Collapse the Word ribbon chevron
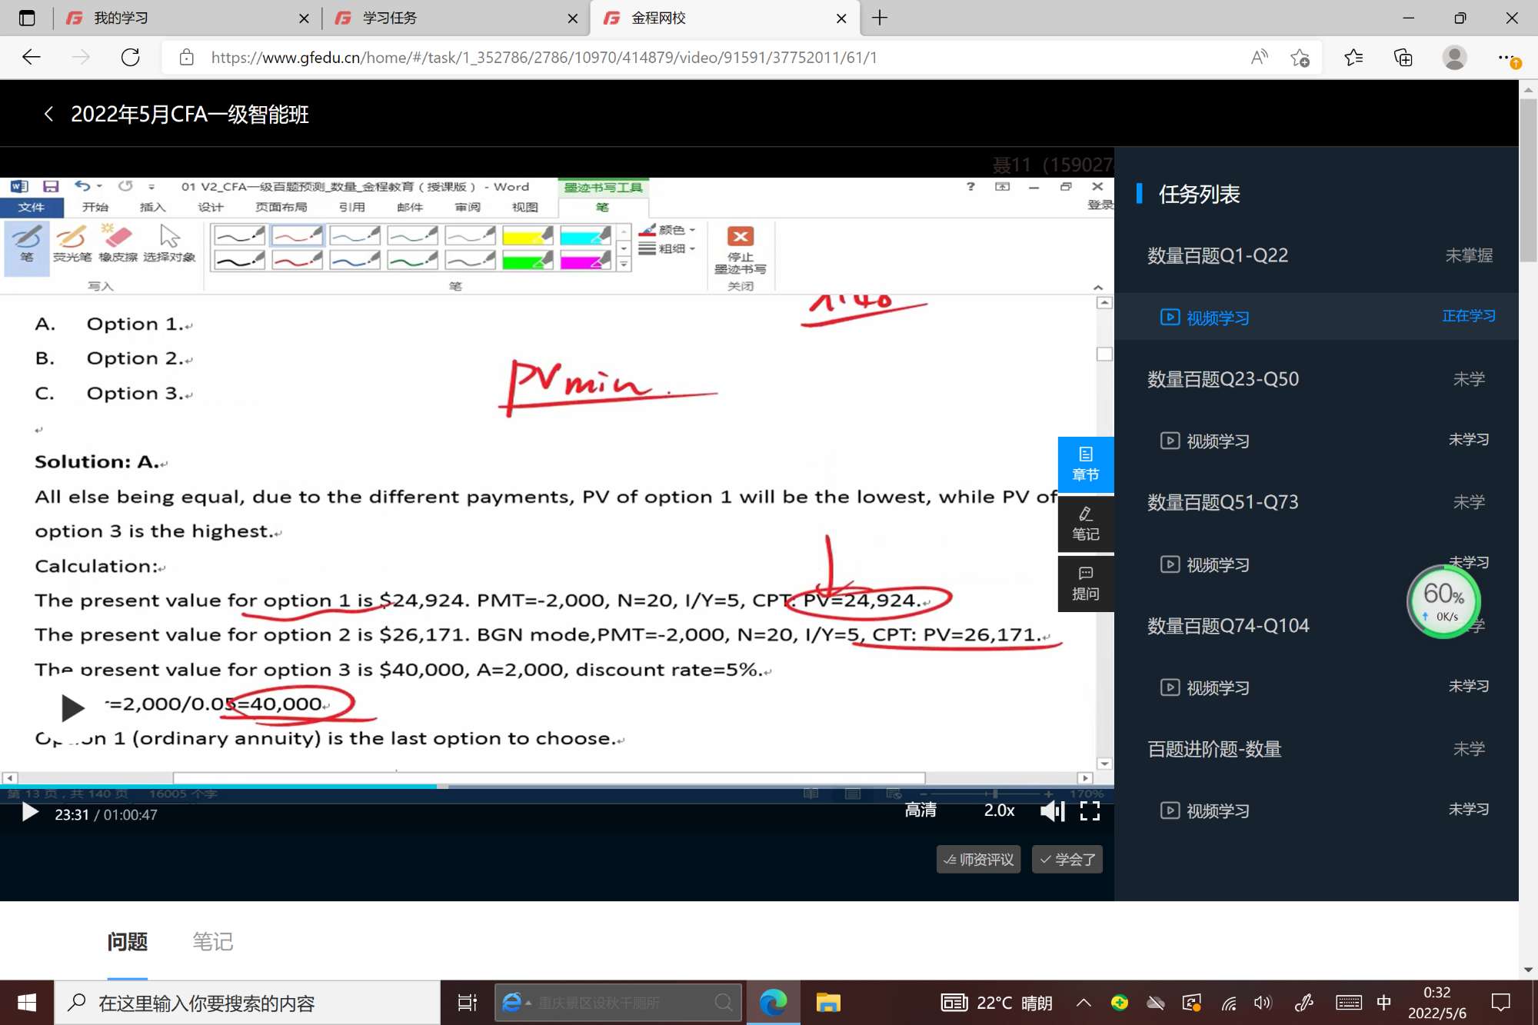The width and height of the screenshot is (1538, 1025). (x=1098, y=287)
